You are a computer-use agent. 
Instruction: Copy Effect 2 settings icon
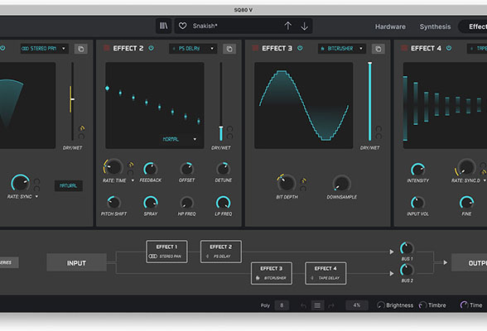pyautogui.click(x=229, y=49)
